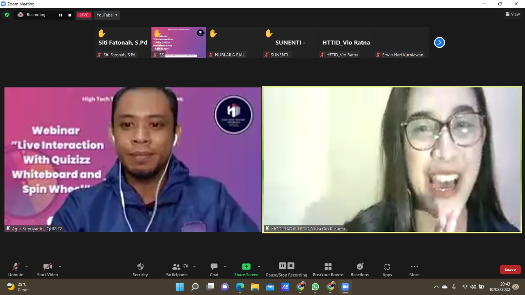Open the Chat panel
This screenshot has height=295, width=525.
tap(214, 270)
